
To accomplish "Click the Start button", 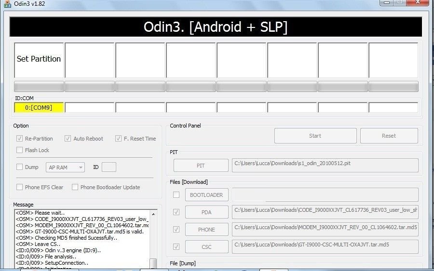I will click(315, 136).
